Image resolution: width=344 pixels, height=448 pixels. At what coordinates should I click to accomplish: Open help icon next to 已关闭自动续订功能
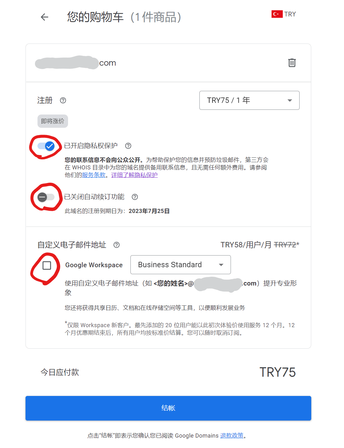click(135, 197)
